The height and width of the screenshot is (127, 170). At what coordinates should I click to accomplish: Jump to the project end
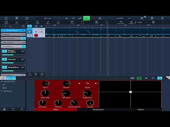click(x=73, y=18)
